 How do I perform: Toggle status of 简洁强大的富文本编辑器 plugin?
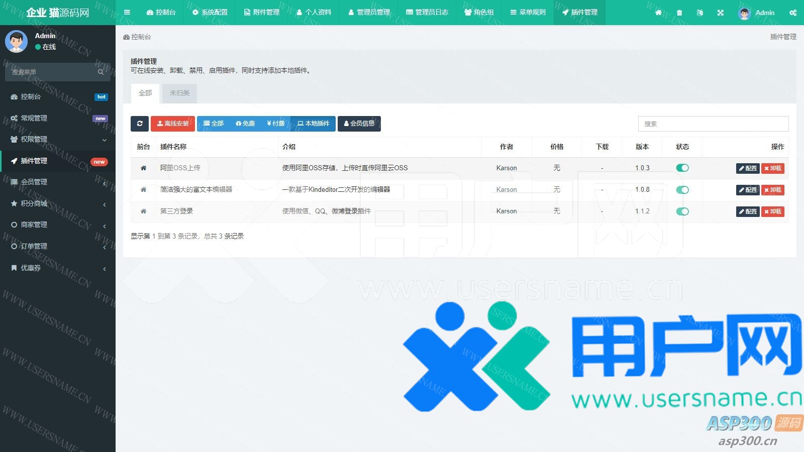pyautogui.click(x=682, y=190)
